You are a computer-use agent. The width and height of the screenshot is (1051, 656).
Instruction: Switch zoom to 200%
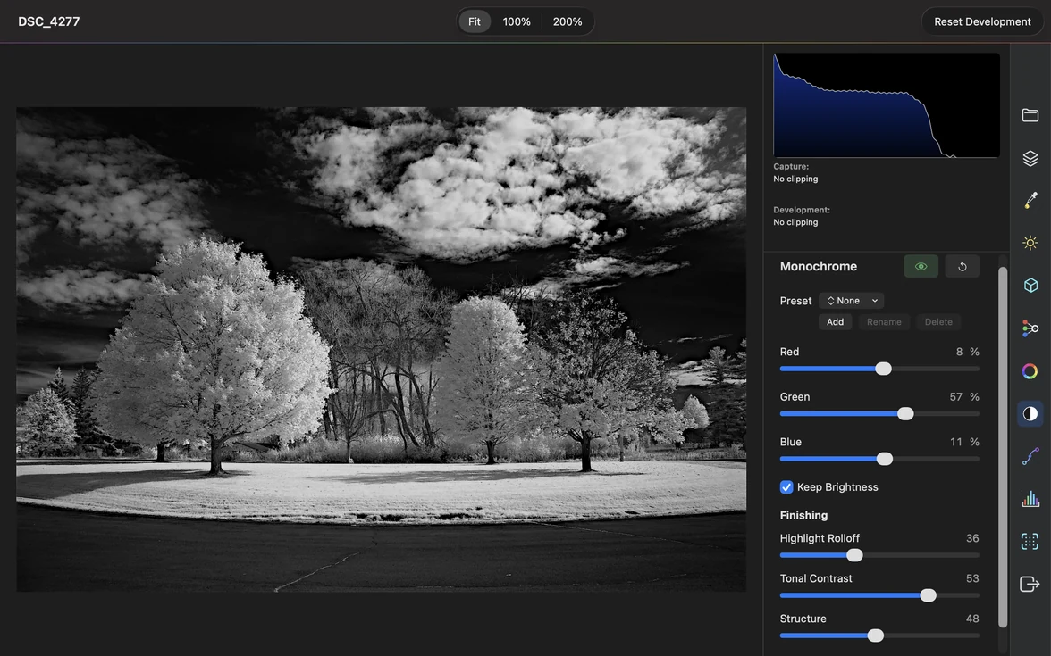pos(567,21)
